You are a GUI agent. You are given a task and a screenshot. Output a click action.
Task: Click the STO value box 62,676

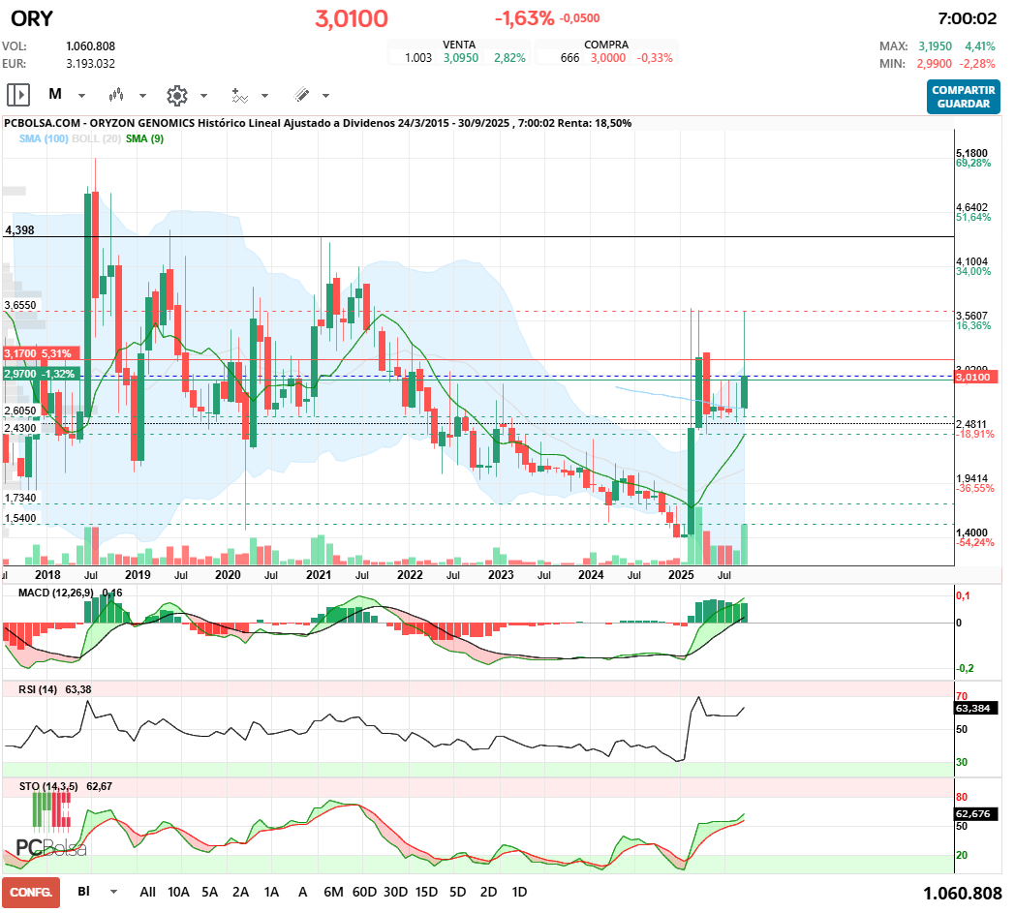(973, 813)
